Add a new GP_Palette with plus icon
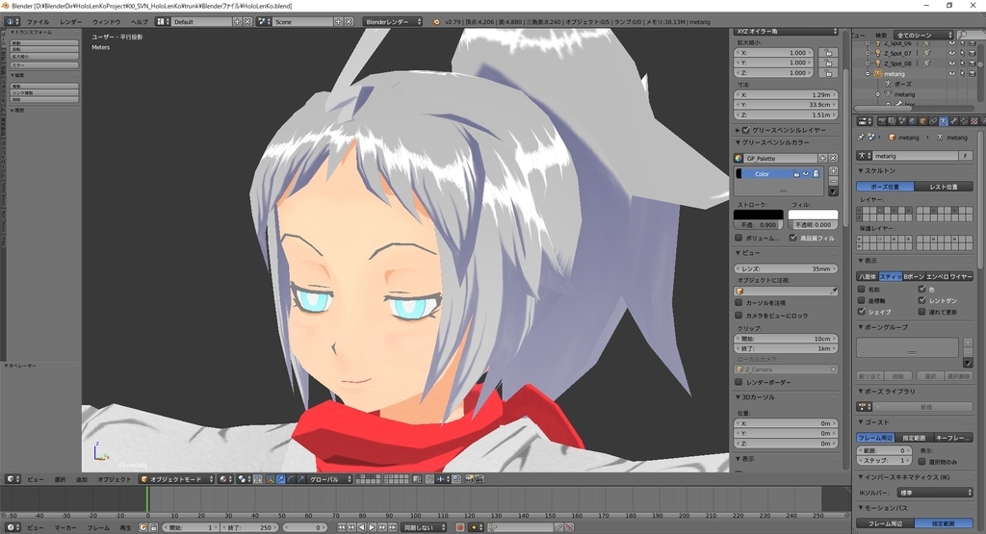The width and height of the screenshot is (986, 534). tap(822, 159)
